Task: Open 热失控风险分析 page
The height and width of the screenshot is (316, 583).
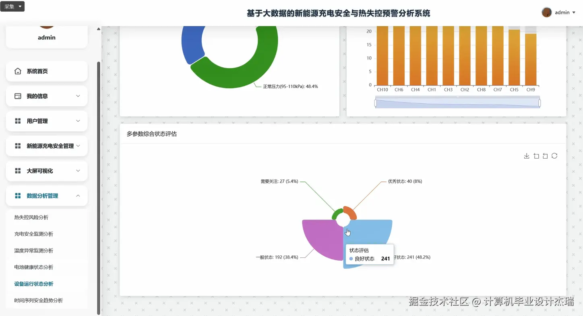Action: pyautogui.click(x=31, y=217)
